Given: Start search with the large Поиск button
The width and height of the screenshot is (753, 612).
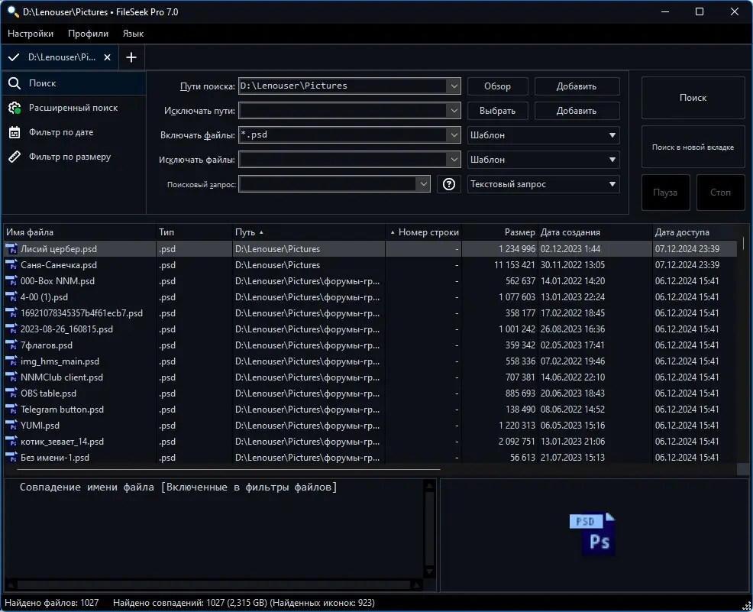Looking at the screenshot, I should pyautogui.click(x=693, y=98).
